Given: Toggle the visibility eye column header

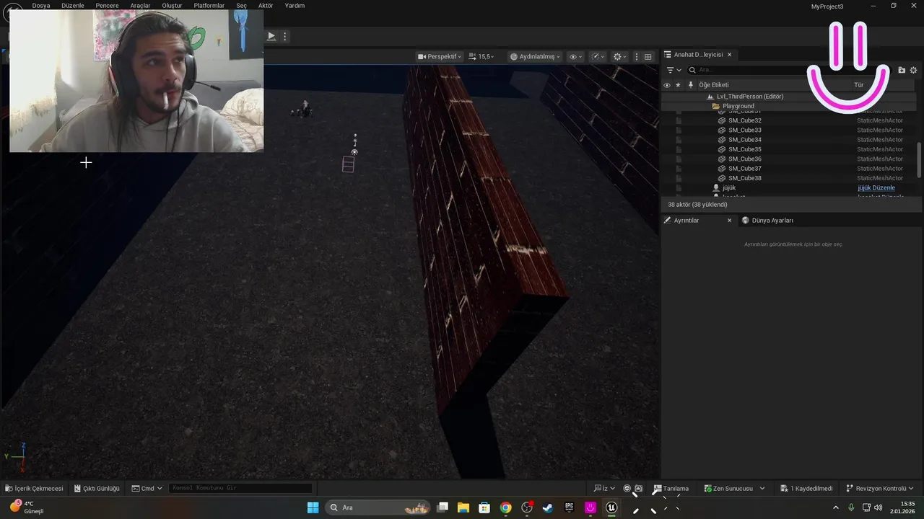Looking at the screenshot, I should (667, 85).
